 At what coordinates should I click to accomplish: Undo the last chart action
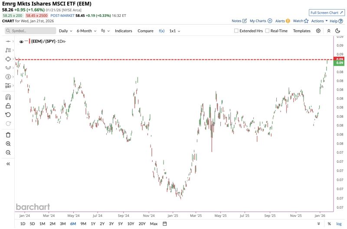tap(8, 115)
